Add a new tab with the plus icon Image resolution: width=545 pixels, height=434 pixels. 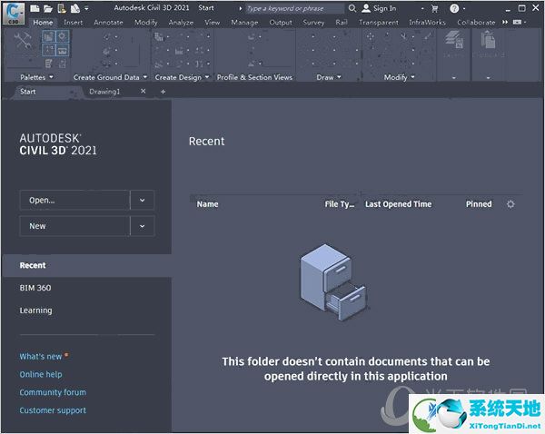(163, 92)
